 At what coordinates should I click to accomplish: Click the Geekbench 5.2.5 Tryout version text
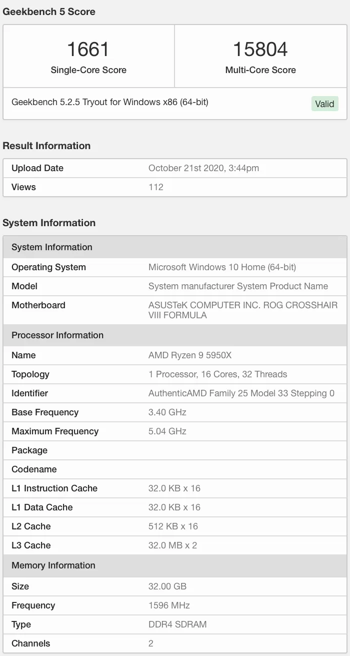pos(110,102)
